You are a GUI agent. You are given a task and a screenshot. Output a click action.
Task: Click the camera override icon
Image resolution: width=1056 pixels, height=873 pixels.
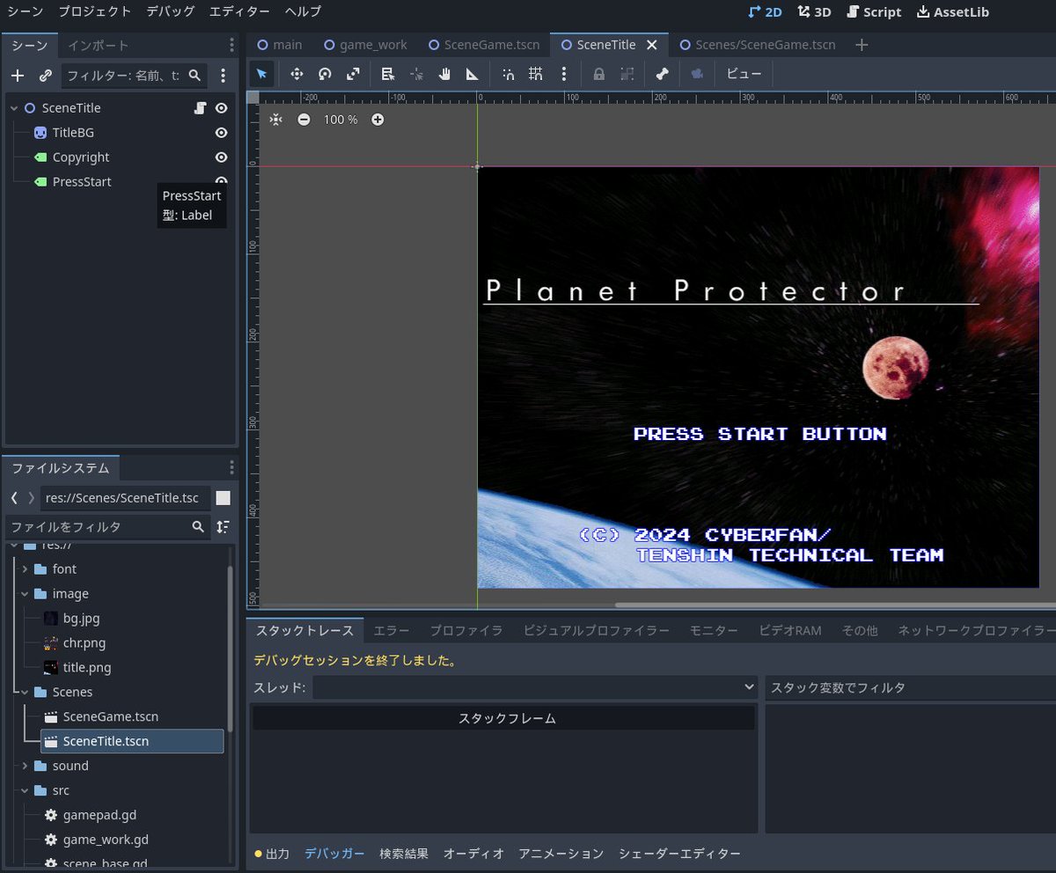697,74
